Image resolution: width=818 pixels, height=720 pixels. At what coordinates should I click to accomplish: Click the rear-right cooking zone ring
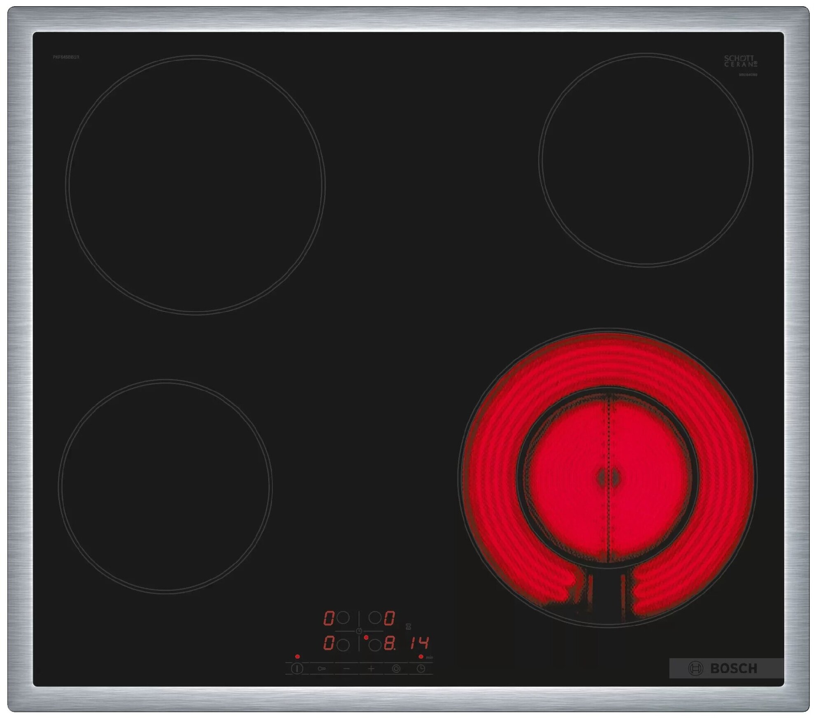[645, 161]
